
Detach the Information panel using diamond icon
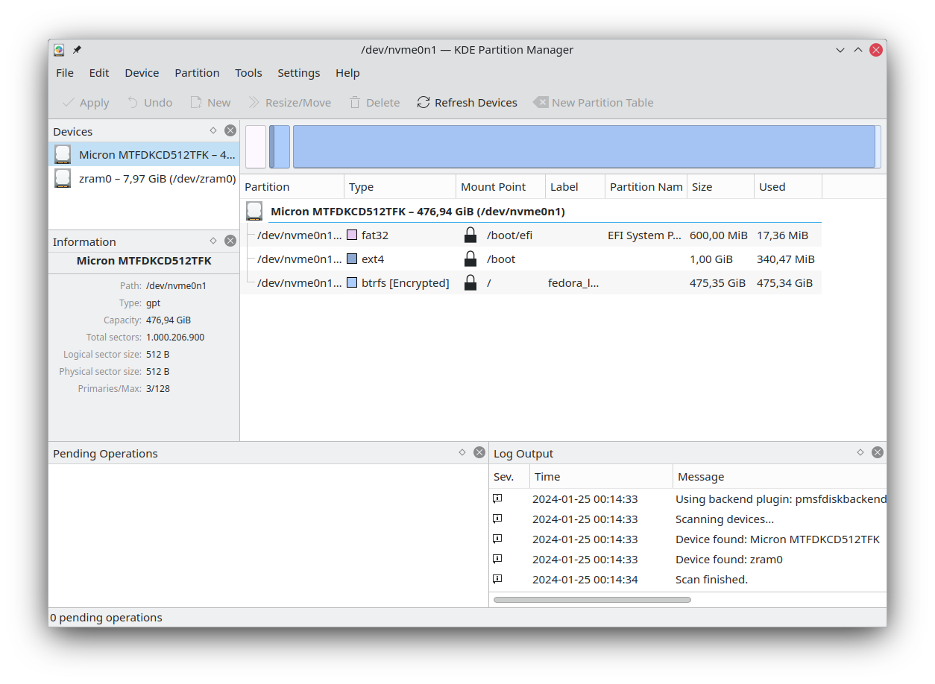point(213,241)
